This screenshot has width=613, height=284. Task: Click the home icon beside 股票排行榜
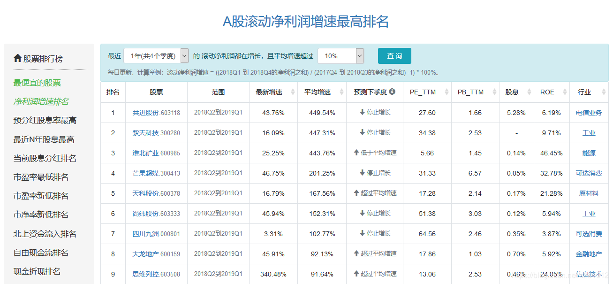[x=18, y=58]
